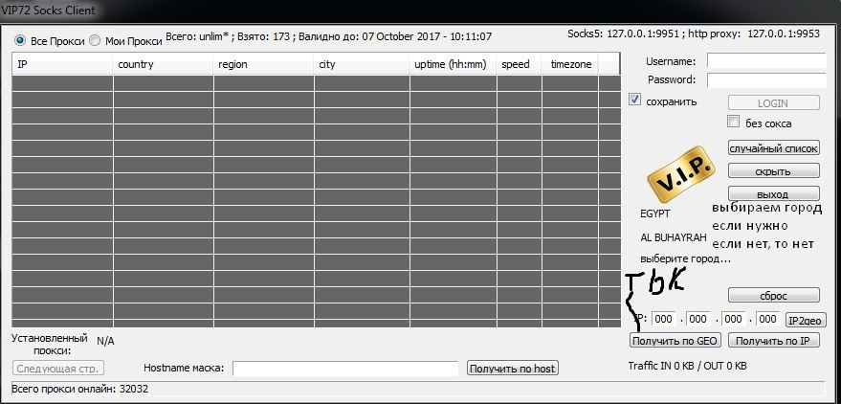Click the "выход" button
Image resolution: width=841 pixels, height=404 pixels.
(774, 194)
